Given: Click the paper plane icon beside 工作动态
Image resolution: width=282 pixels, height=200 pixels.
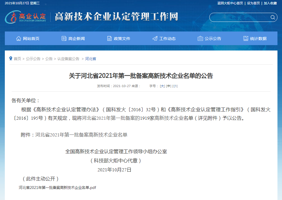Looking at the screenshot, I should tap(155, 39).
